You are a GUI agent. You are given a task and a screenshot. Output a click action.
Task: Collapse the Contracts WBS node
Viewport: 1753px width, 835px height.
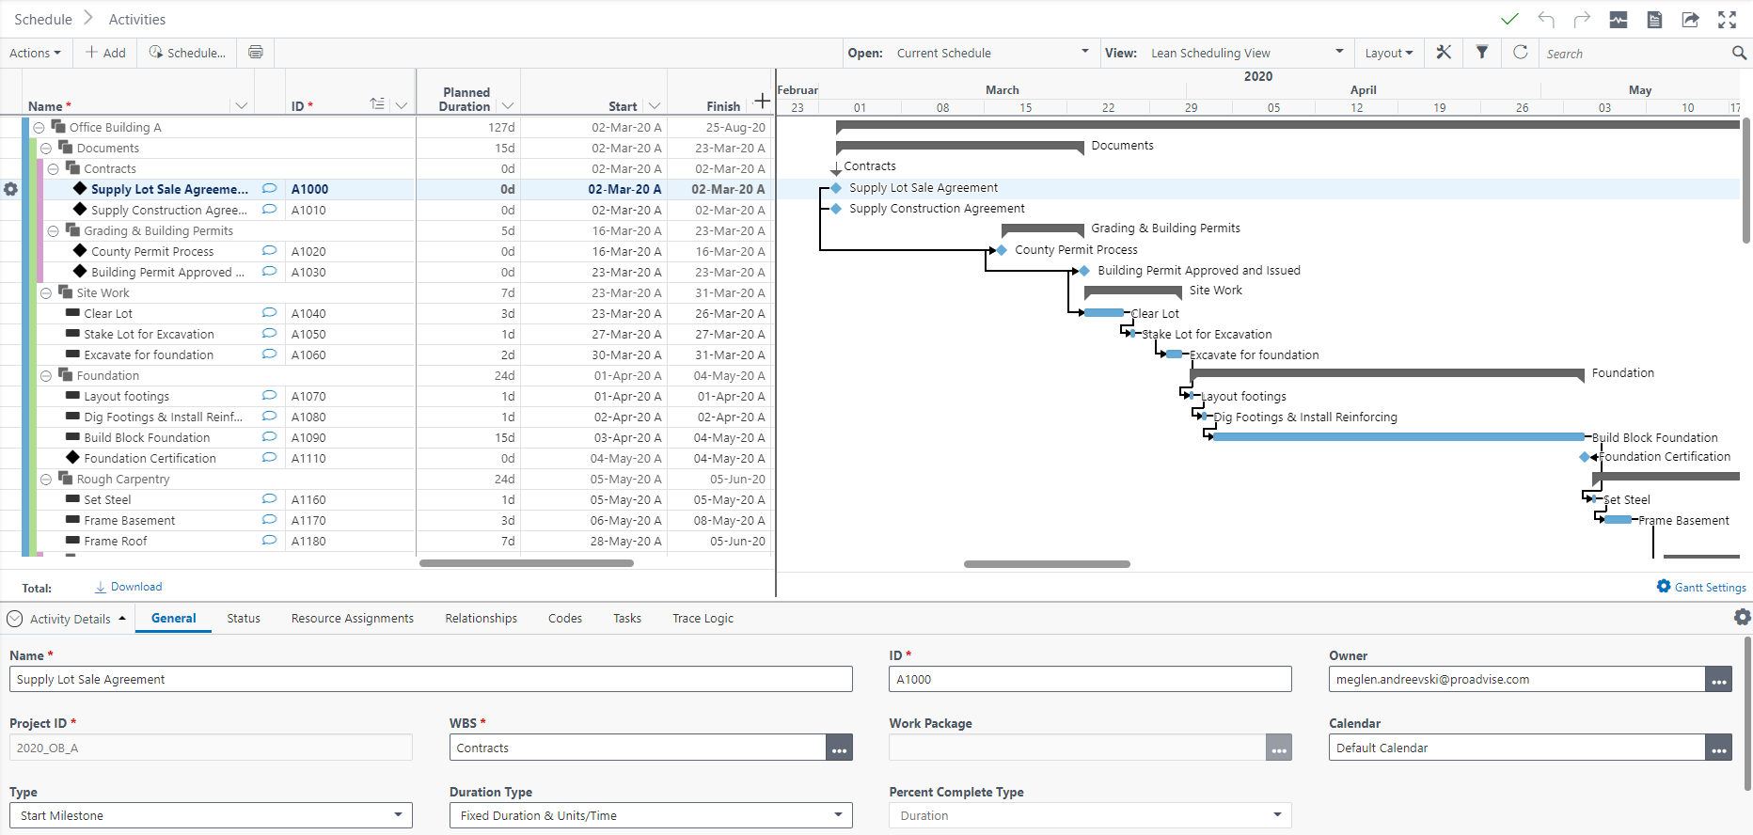pyautogui.click(x=54, y=169)
